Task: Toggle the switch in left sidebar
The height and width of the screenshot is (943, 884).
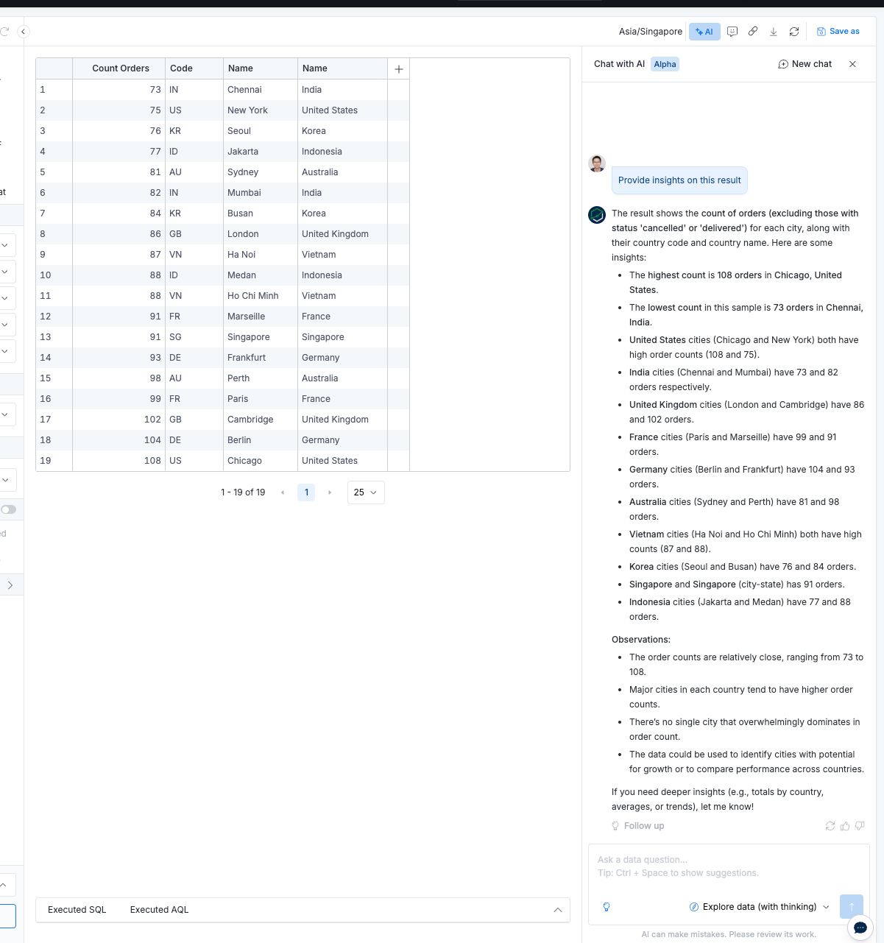Action: 9,509
